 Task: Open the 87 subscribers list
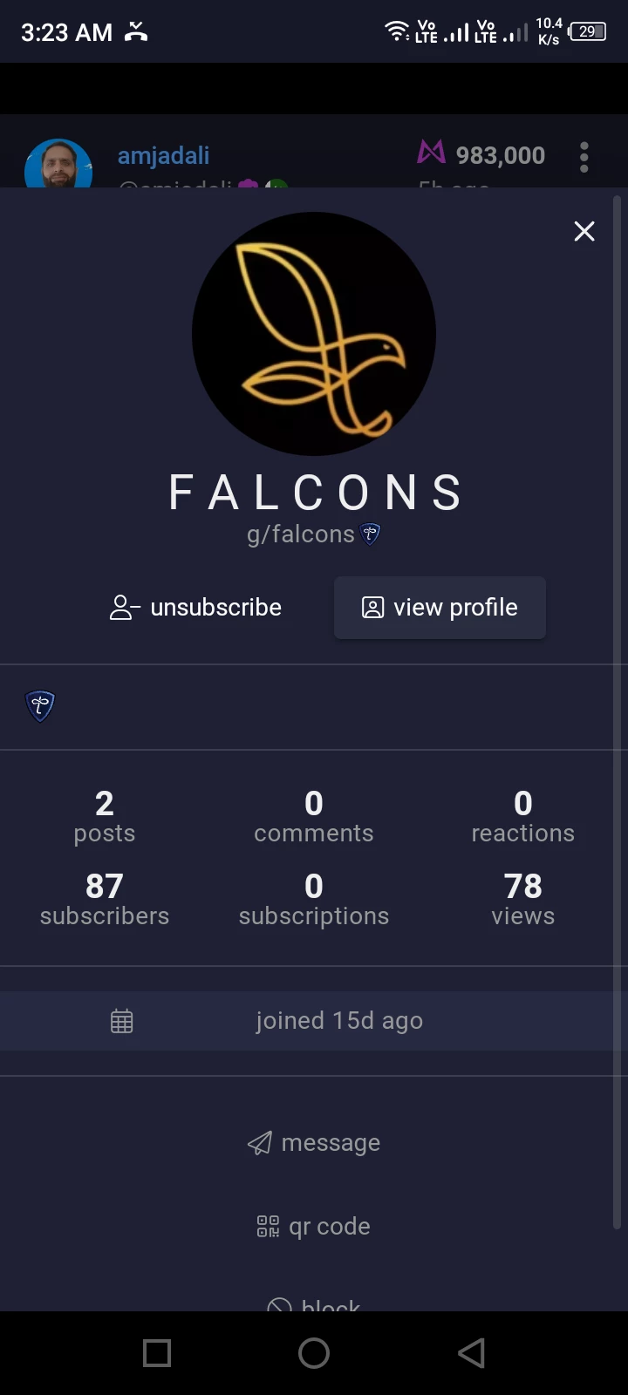tap(105, 899)
